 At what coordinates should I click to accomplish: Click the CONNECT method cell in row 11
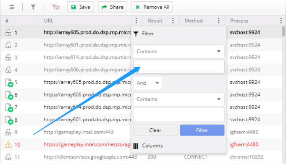tap(196, 157)
